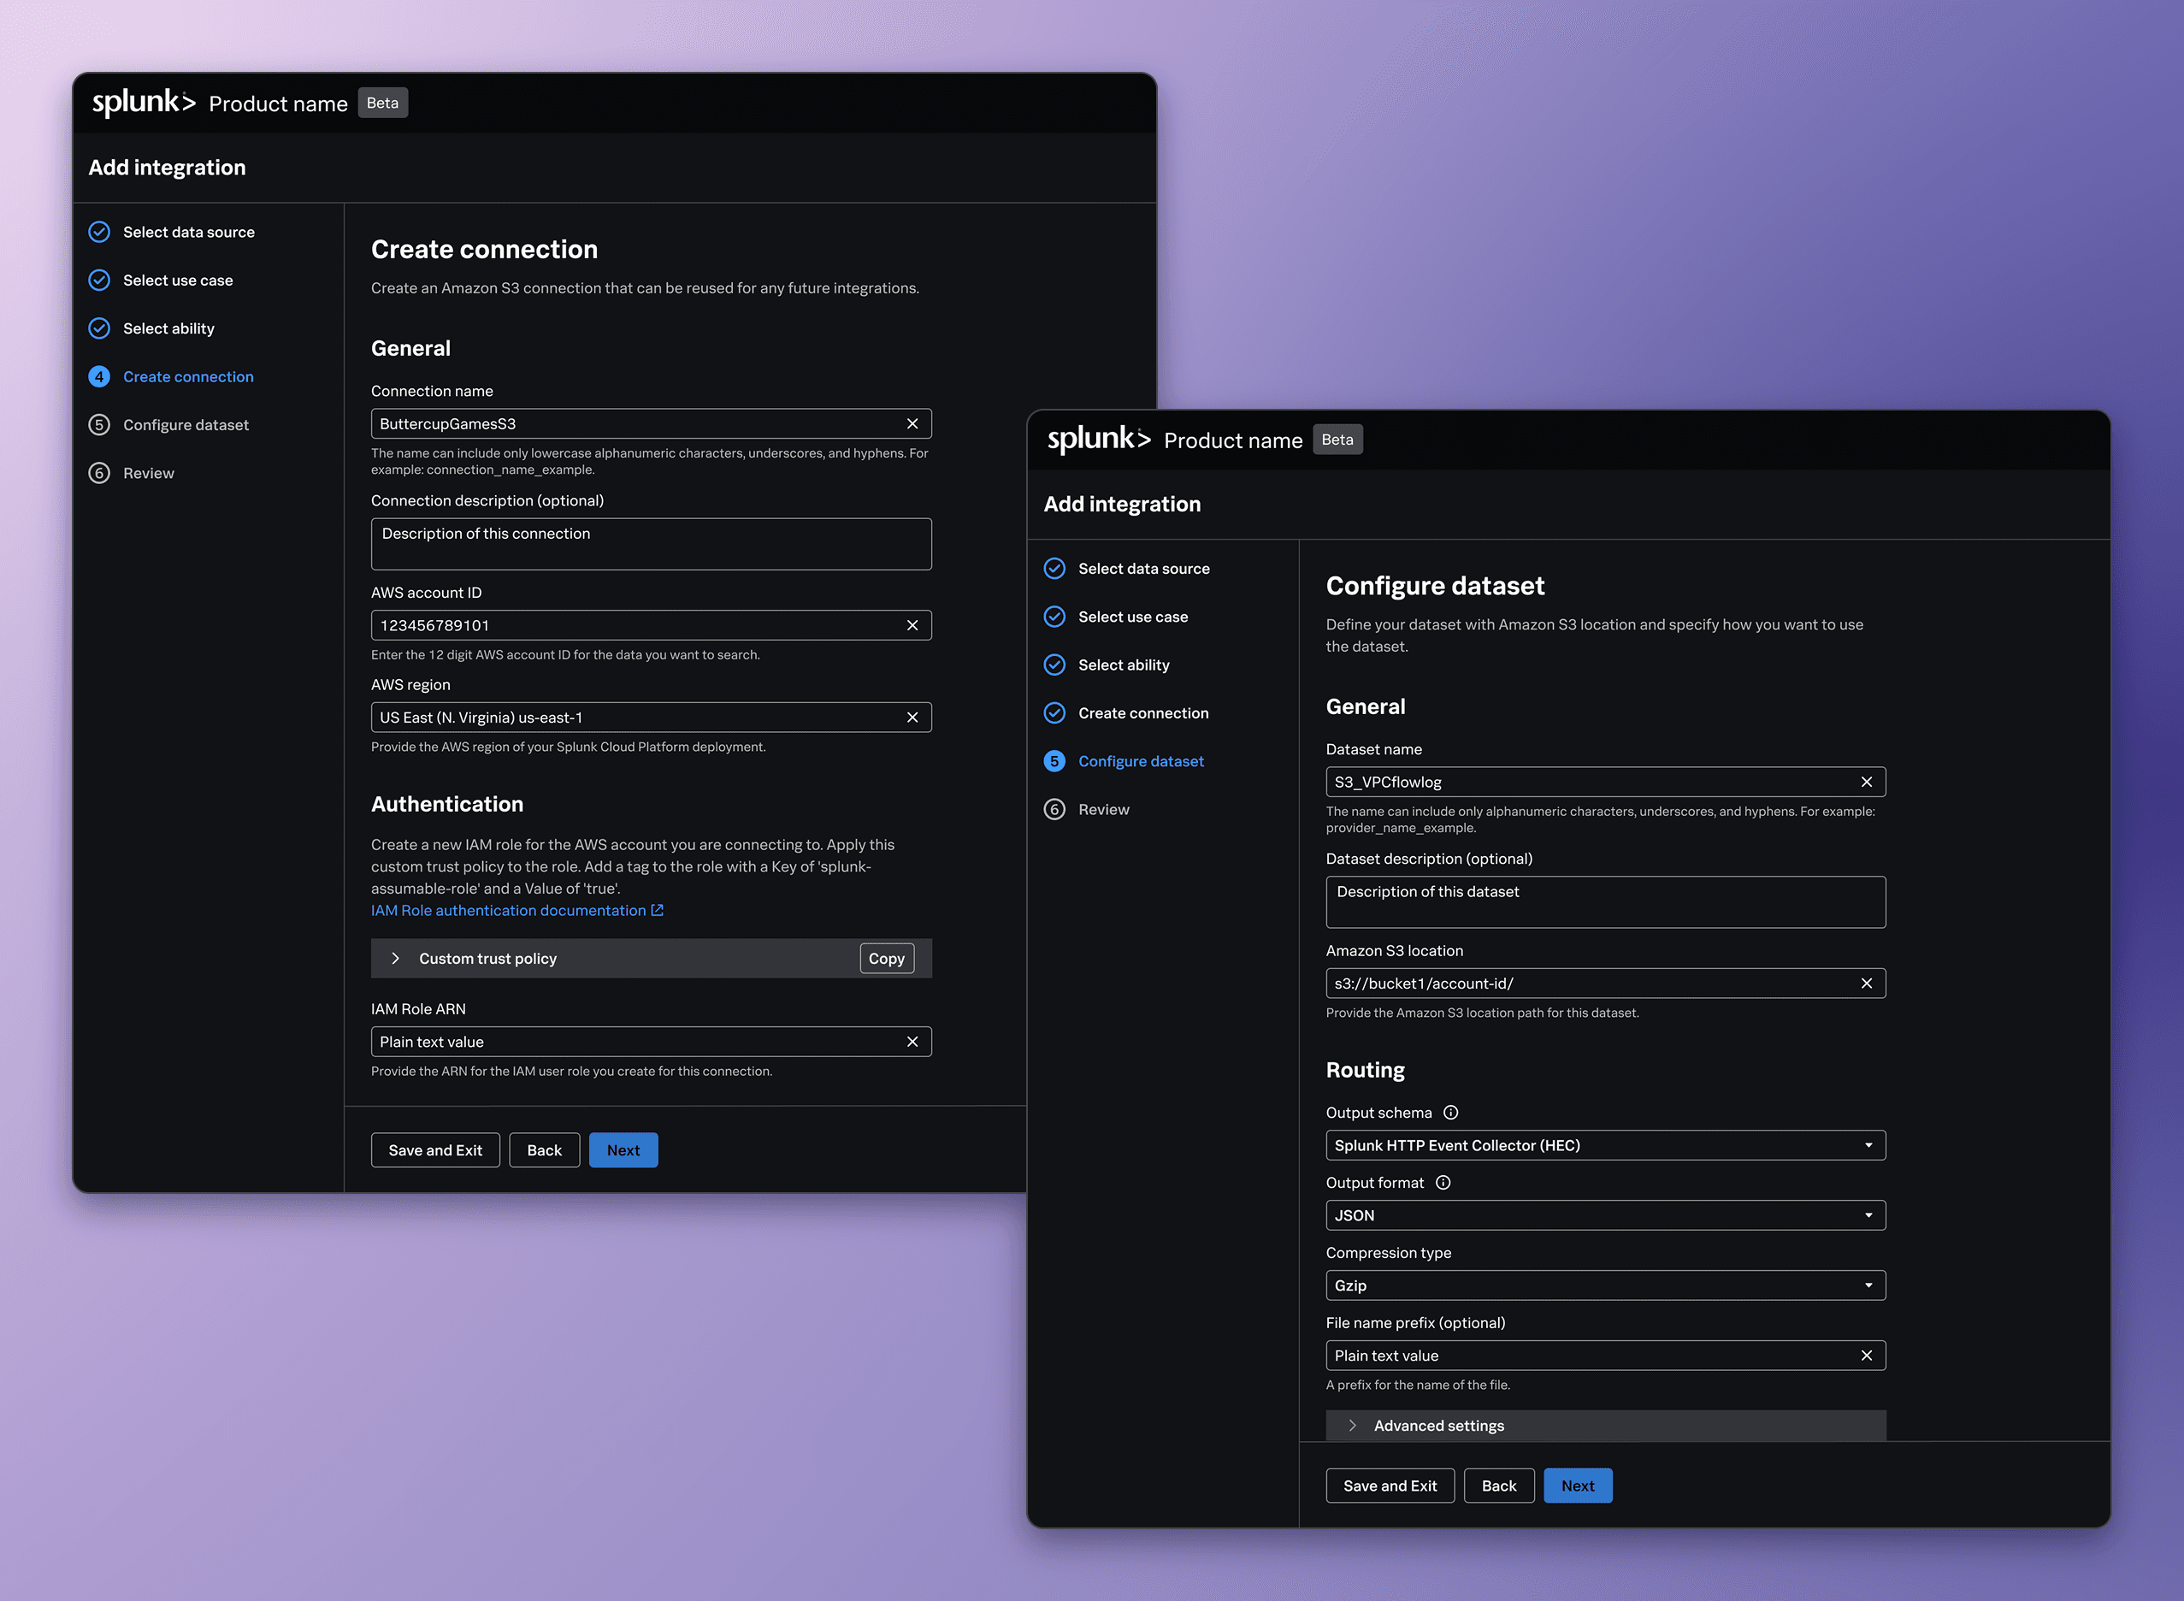Click Back in the Create connection window
The height and width of the screenshot is (1601, 2184).
point(545,1150)
